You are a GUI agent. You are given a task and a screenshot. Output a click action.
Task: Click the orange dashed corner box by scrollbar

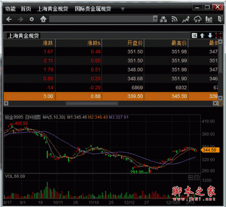221,103
